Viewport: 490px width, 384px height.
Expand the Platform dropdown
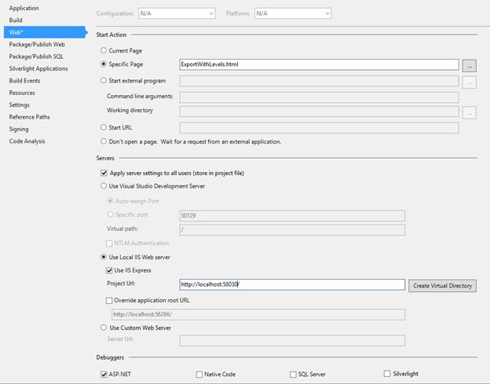pyautogui.click(x=293, y=13)
